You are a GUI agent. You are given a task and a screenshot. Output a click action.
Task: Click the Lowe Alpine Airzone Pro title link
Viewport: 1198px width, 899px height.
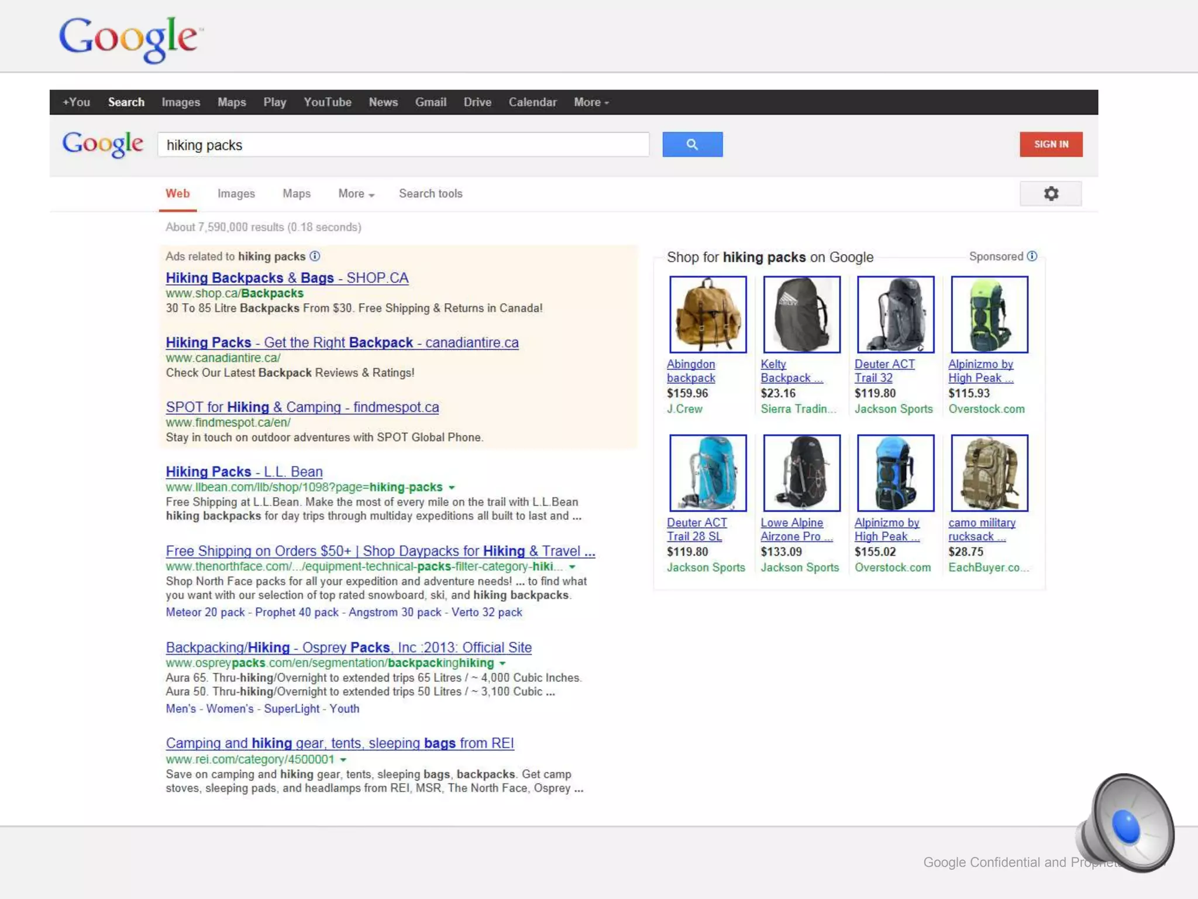(x=796, y=530)
